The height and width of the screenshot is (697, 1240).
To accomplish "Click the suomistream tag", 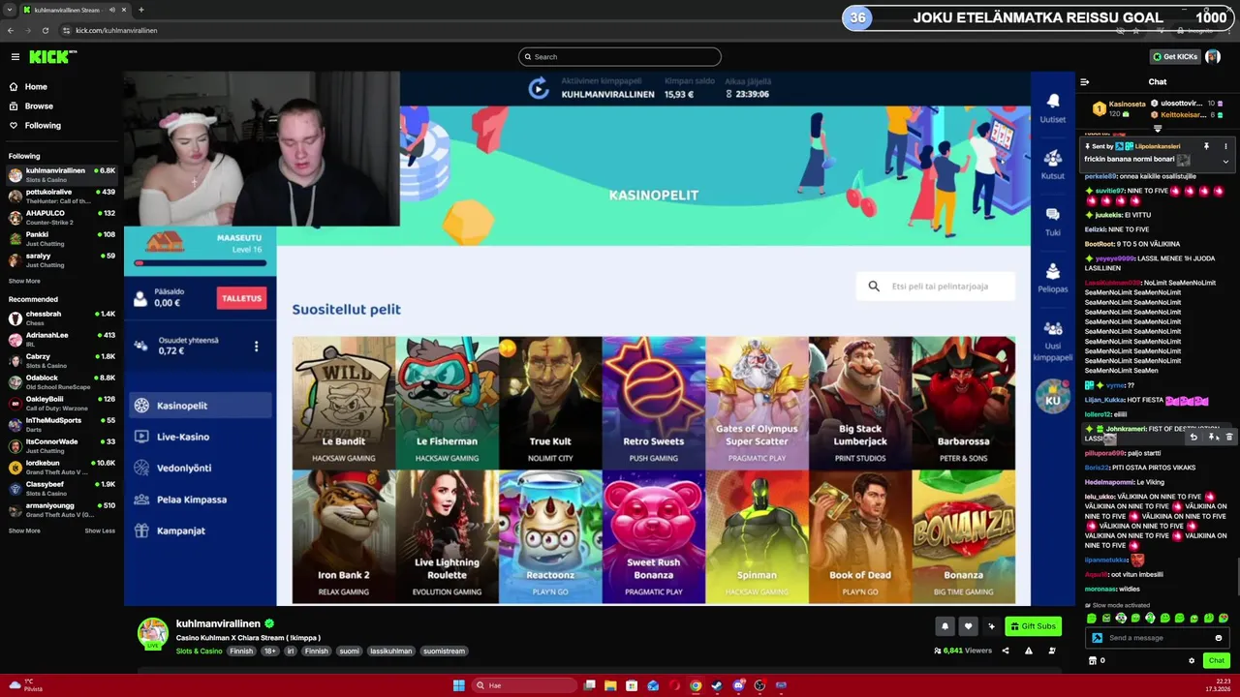I will [x=444, y=652].
